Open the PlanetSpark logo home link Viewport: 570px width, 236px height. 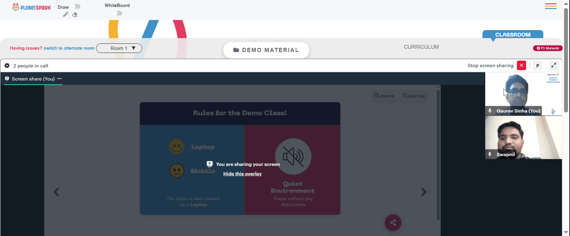click(x=31, y=7)
